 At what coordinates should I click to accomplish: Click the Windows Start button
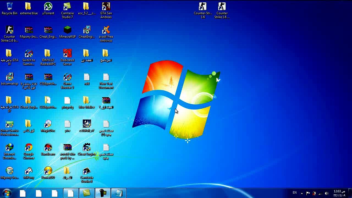[x=7, y=193]
